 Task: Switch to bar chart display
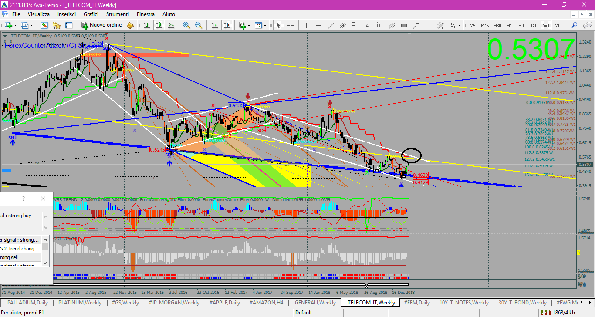click(147, 25)
